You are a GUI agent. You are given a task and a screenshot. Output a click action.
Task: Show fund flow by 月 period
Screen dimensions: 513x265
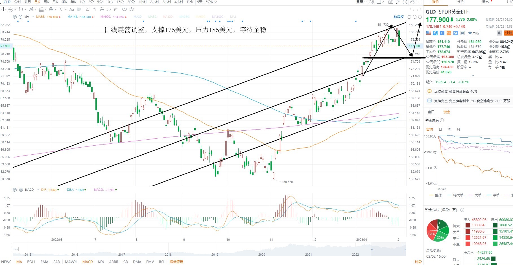click(x=459, y=130)
